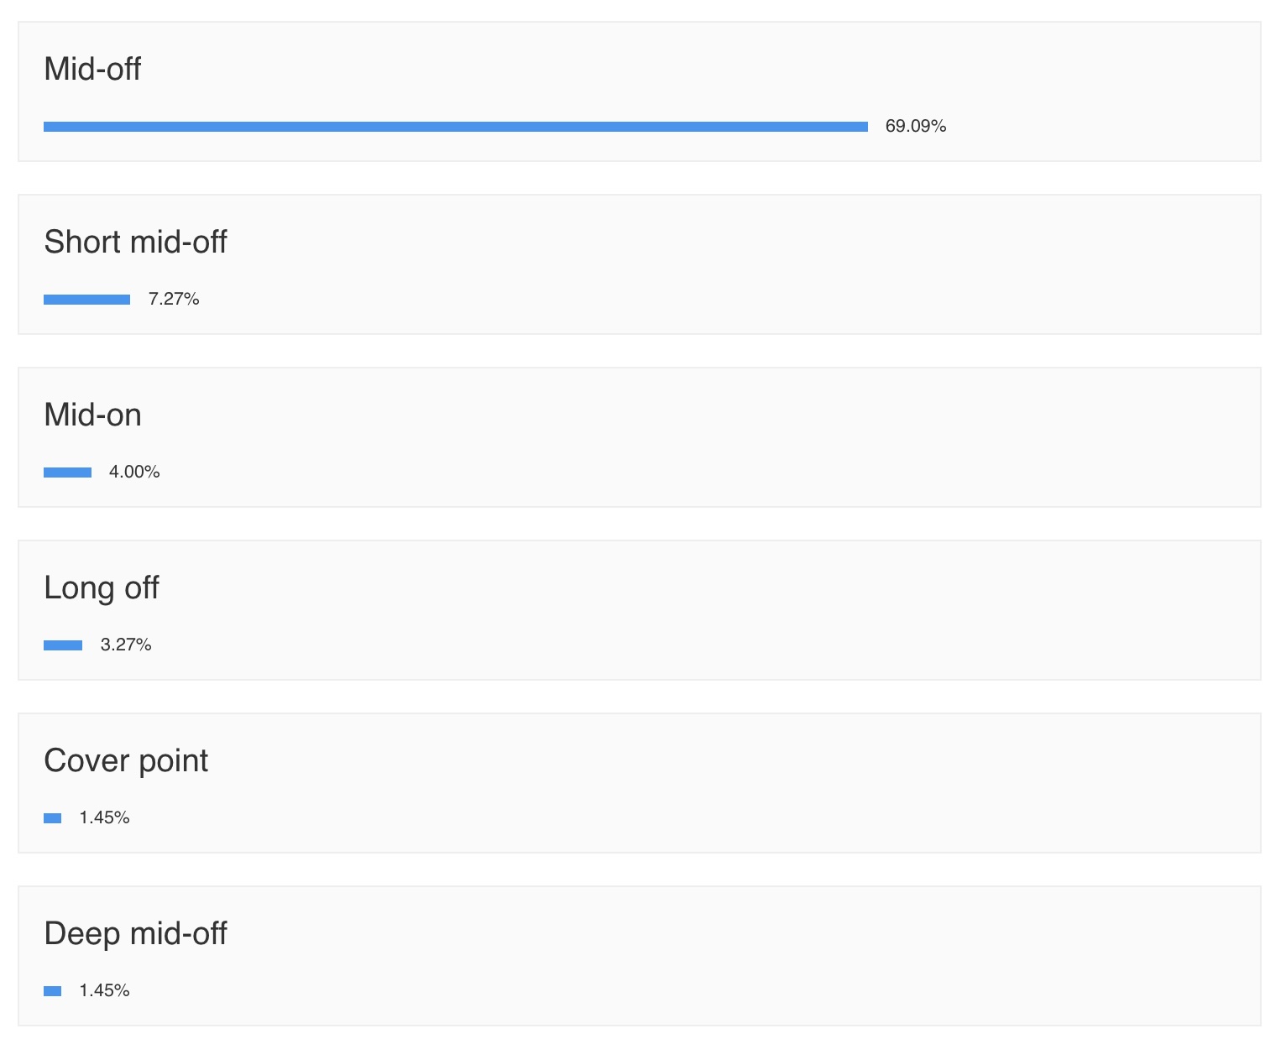Click the 69.09% percentage label
Viewport: 1281px width, 1039px height.
(x=915, y=127)
